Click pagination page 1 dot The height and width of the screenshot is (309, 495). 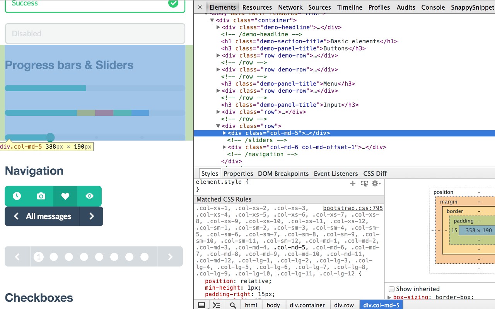pyautogui.click(x=38, y=257)
